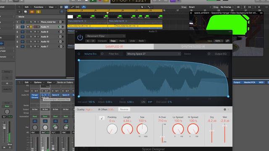Show automation curve icon in toolbar
Viewport: 269px width, 151px height.
tap(72, 7)
